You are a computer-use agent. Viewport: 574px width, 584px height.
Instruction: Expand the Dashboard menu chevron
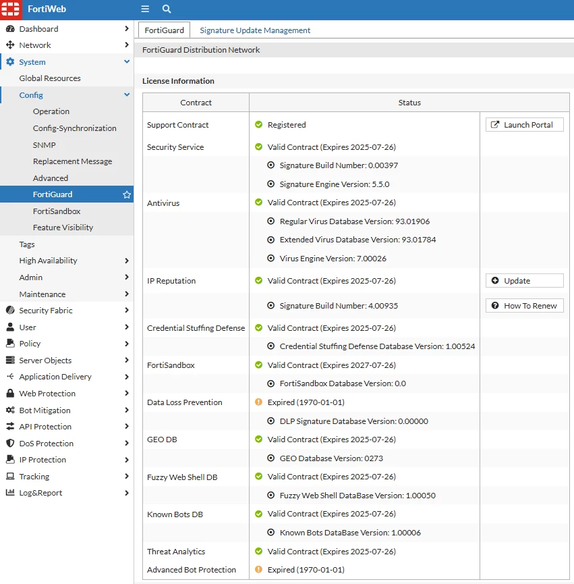127,28
